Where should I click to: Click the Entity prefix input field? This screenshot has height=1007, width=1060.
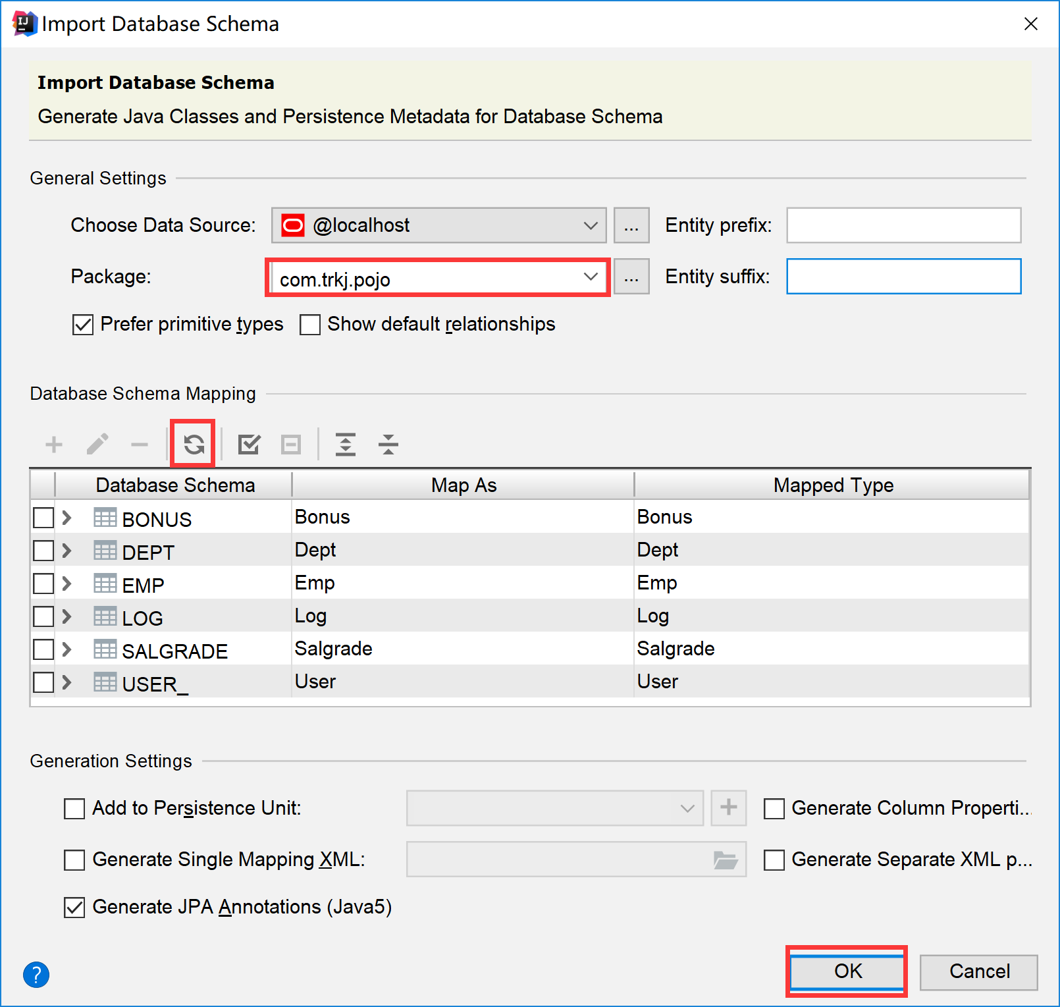(x=903, y=225)
